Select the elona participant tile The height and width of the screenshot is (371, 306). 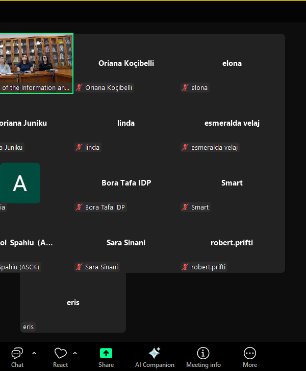pos(232,63)
